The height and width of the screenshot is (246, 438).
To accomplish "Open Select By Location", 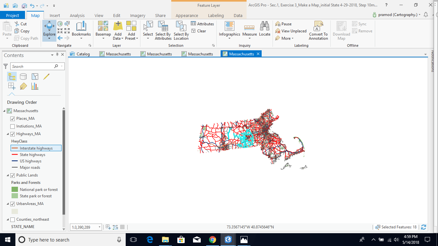I will (x=181, y=30).
